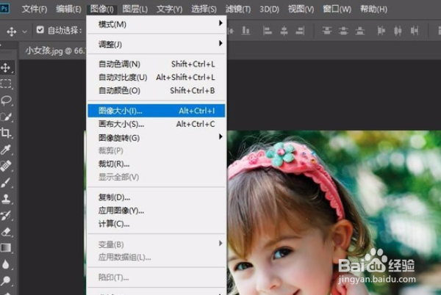Click Distribute horizontal centers icon
441x295 pixels.
398,30
